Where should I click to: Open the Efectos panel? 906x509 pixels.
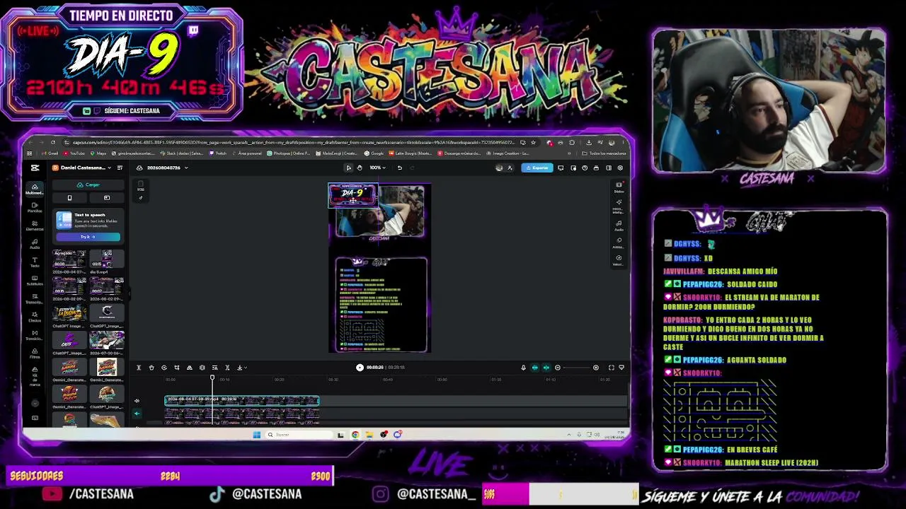(34, 317)
